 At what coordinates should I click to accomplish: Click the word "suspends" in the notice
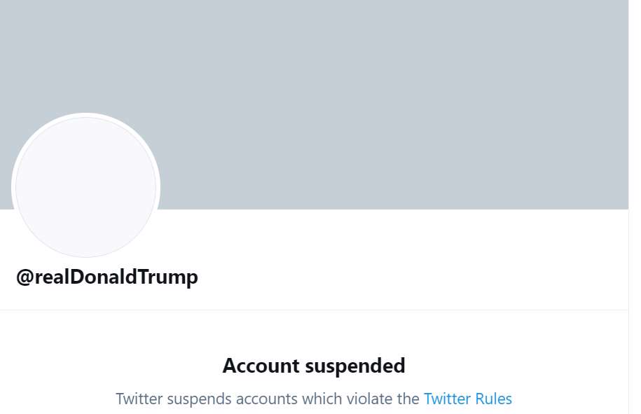click(199, 400)
